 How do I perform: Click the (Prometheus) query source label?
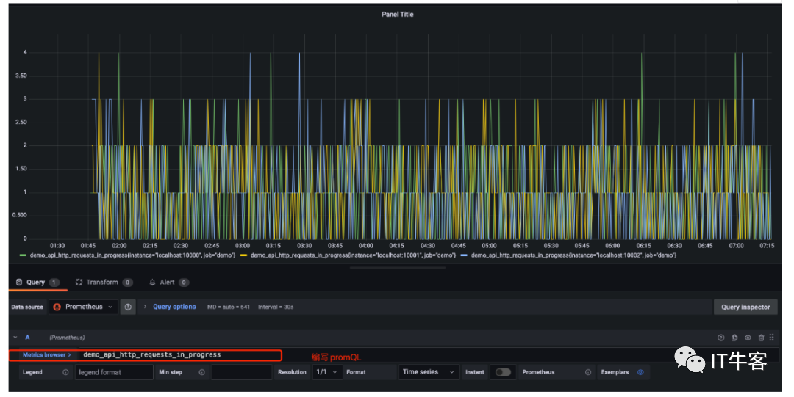point(67,338)
